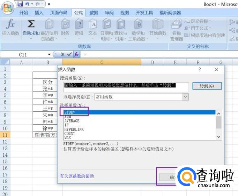Redo the last undone action
Screen dimensions: 238x196
coord(37,4)
